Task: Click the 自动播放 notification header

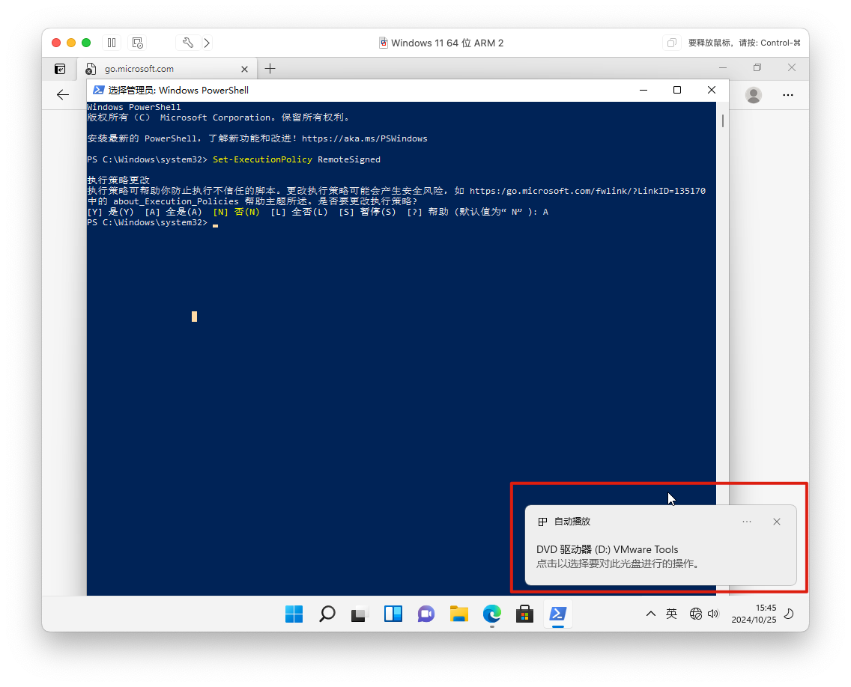Action: (x=572, y=522)
